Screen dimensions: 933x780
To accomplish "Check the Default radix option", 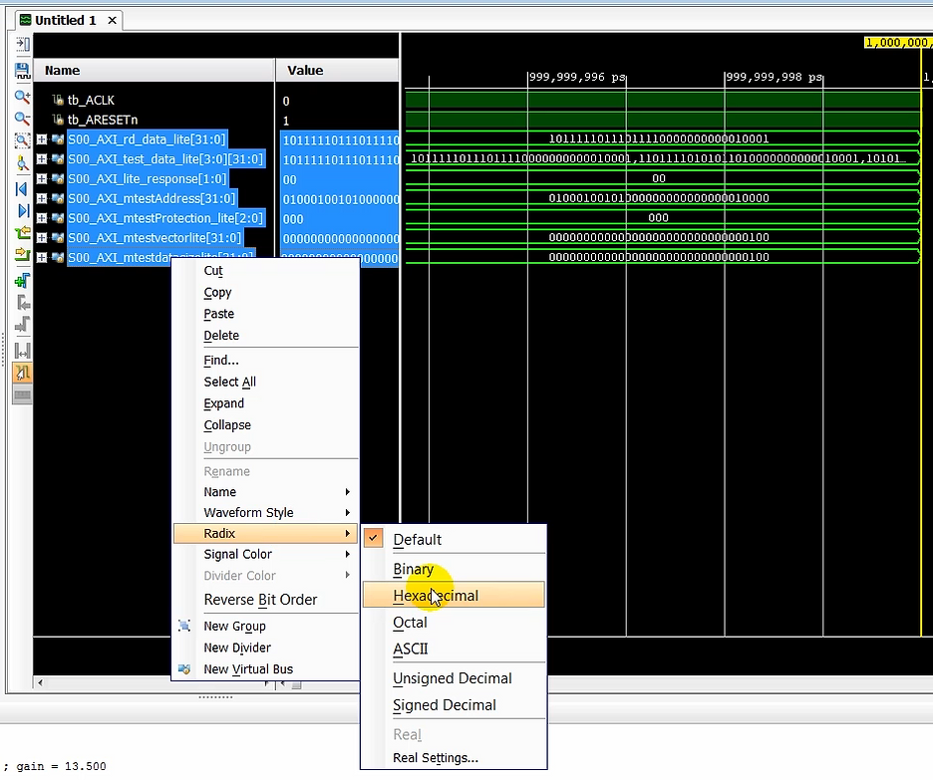I will pyautogui.click(x=417, y=539).
